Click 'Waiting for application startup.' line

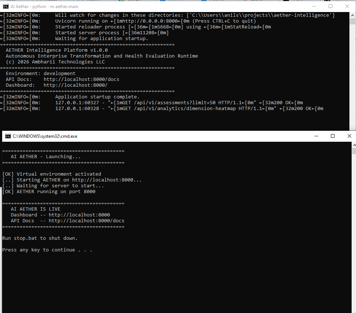[74, 39]
